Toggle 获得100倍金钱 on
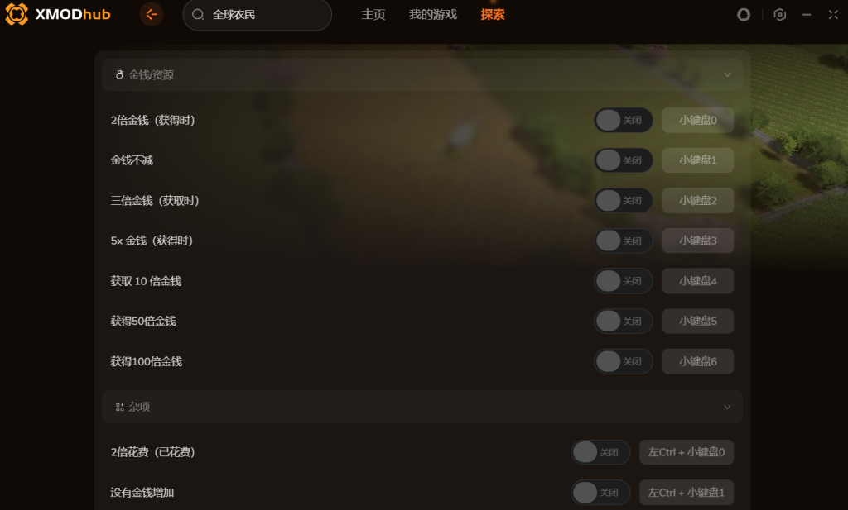 tap(623, 361)
